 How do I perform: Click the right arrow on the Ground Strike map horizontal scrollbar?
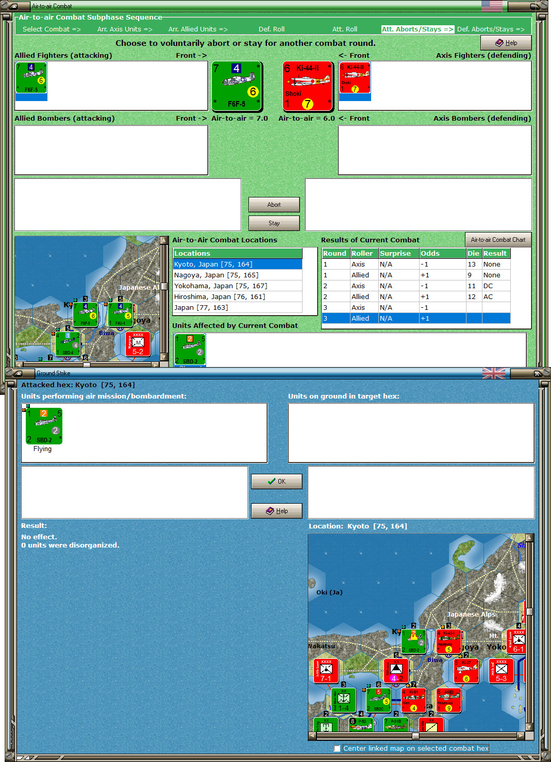point(521,736)
